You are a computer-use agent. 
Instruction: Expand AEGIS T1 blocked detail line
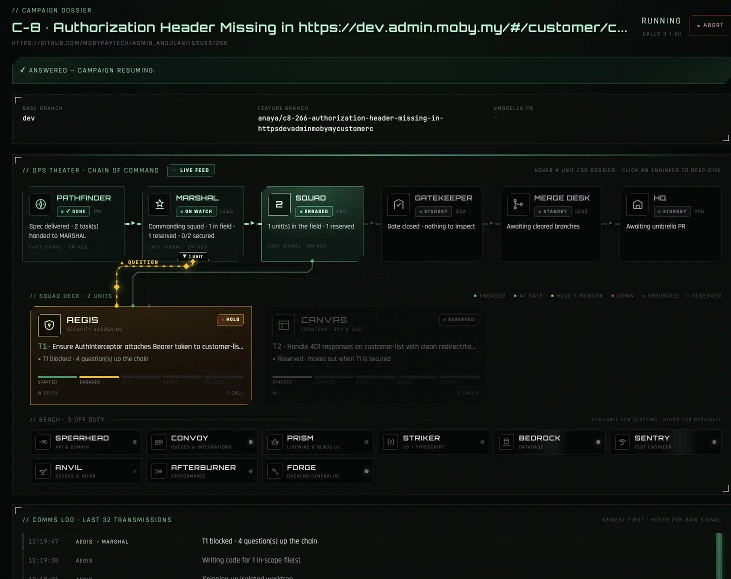tap(93, 359)
